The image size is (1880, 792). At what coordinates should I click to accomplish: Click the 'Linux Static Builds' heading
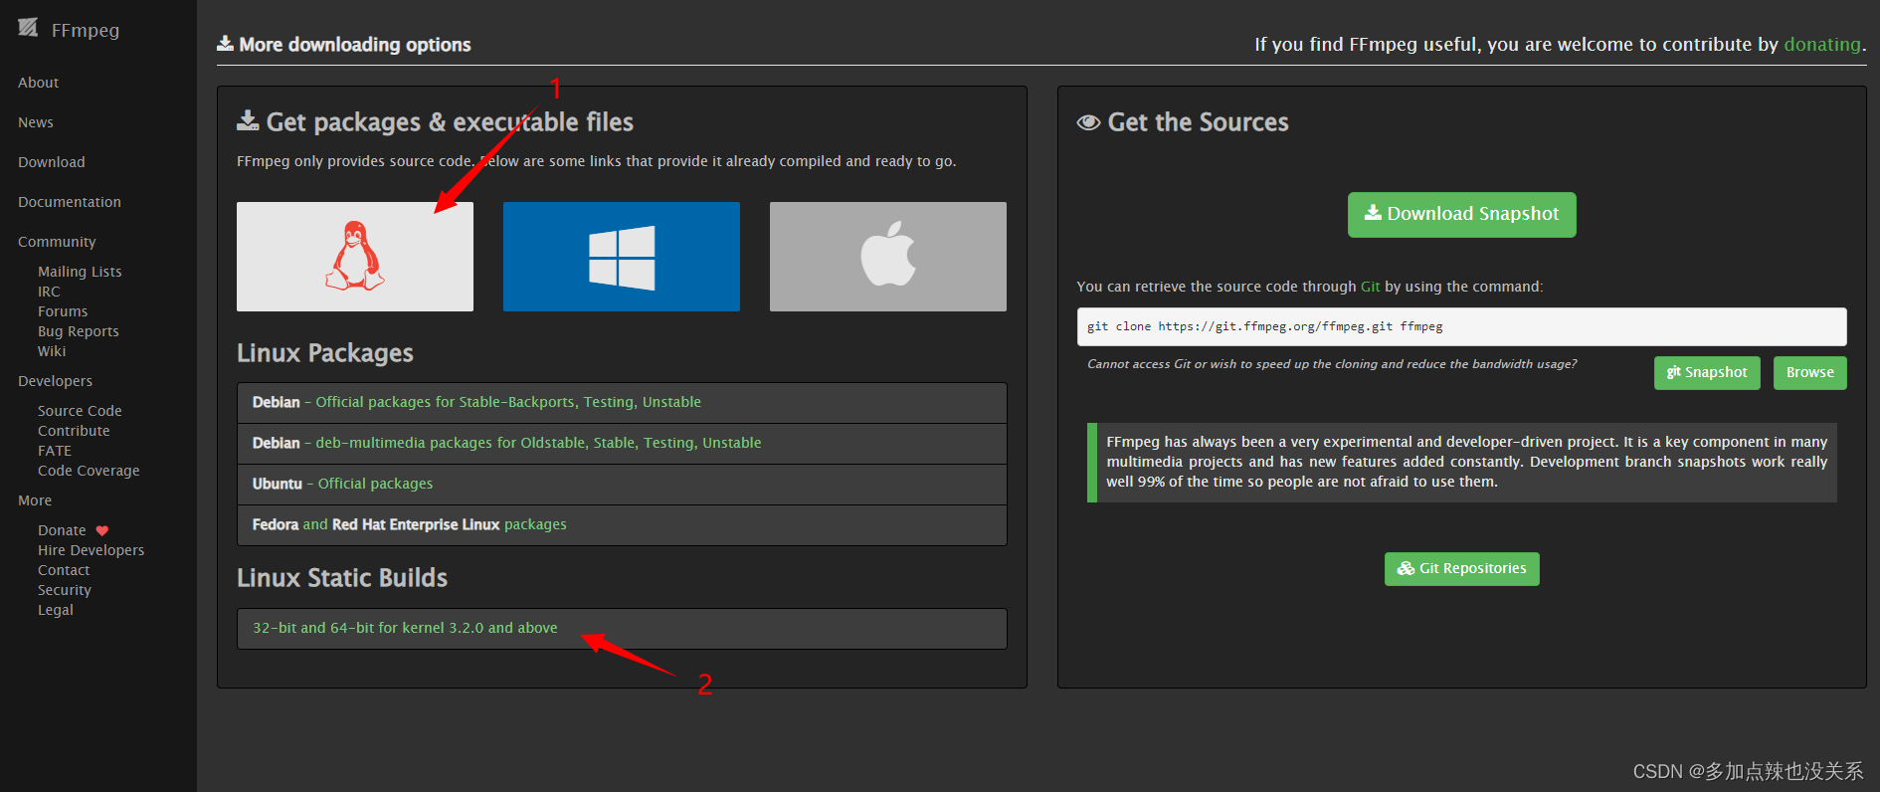coord(342,578)
